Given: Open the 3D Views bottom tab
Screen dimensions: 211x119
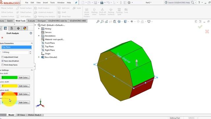Looking at the screenshot, I should point(21,115).
